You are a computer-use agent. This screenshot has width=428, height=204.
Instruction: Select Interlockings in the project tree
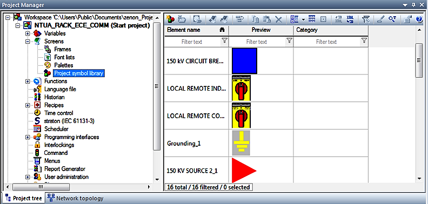click(59, 145)
